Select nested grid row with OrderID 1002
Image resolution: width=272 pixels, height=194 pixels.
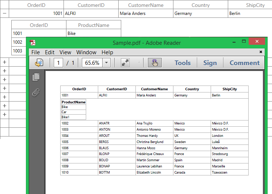point(19,42)
